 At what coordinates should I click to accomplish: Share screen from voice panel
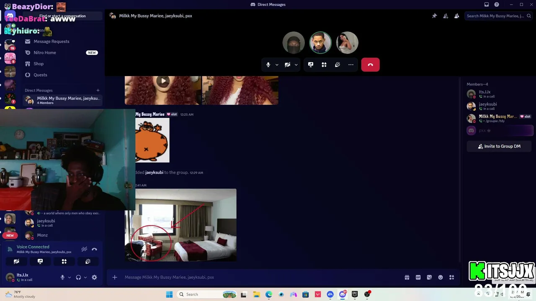(x=40, y=261)
